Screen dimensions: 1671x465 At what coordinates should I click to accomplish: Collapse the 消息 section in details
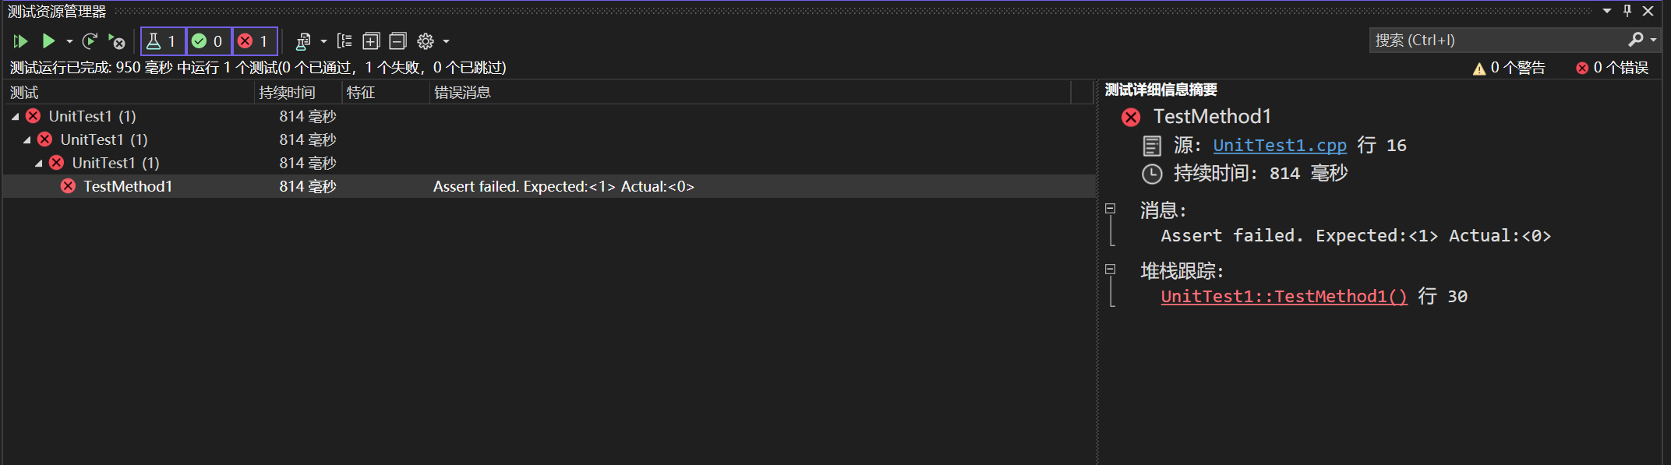(1111, 209)
